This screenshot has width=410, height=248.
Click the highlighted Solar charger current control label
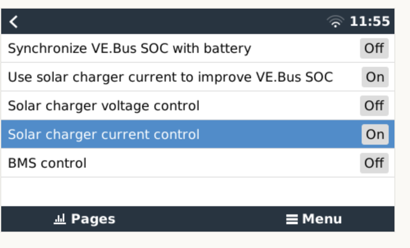(x=104, y=134)
